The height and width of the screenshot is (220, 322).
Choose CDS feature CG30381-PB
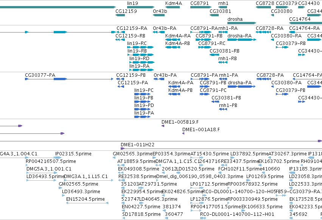pos(215,102)
